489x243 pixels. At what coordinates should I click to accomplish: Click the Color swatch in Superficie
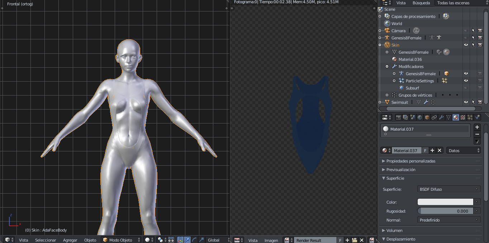[446, 202]
